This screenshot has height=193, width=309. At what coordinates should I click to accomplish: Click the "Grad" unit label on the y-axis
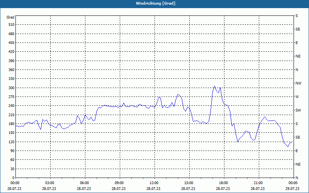click(10, 17)
